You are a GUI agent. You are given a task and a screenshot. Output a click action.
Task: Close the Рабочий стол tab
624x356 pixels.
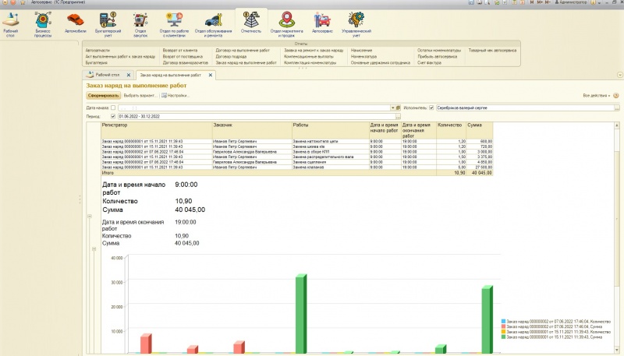point(129,75)
